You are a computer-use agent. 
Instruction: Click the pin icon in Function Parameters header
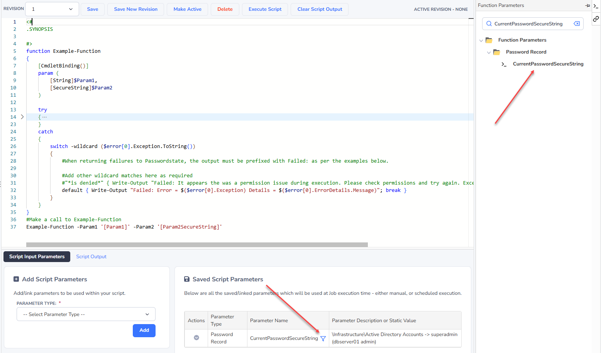pyautogui.click(x=587, y=5)
